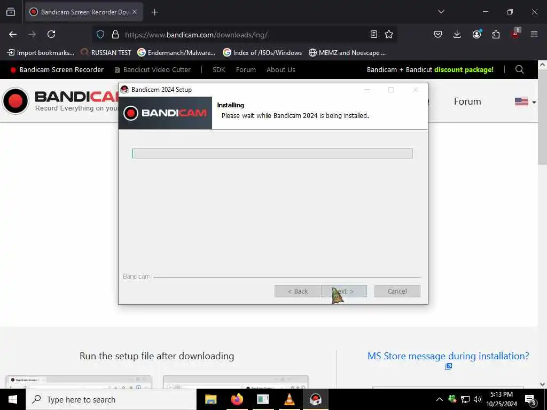Open Index of /ISOs/Windows bookmark
Viewport: 547px width, 410px height.
tap(262, 53)
